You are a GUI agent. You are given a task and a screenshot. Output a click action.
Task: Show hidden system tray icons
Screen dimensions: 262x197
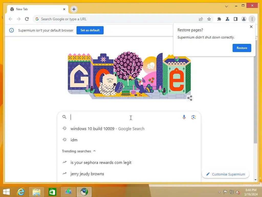pyautogui.click(x=219, y=192)
